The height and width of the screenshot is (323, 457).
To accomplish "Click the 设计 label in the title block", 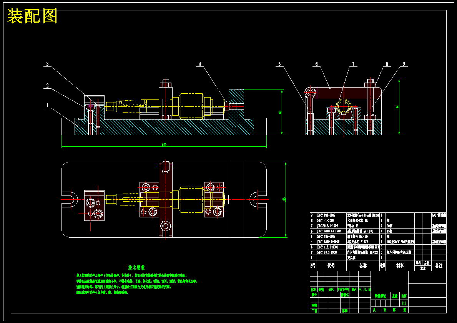I will [x=314, y=295].
